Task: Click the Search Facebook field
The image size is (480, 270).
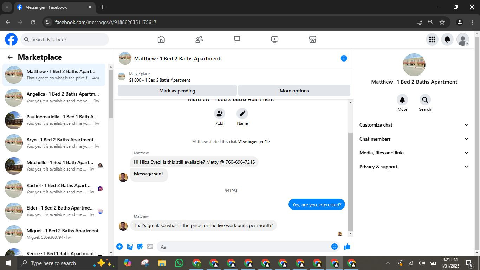Action: click(65, 39)
